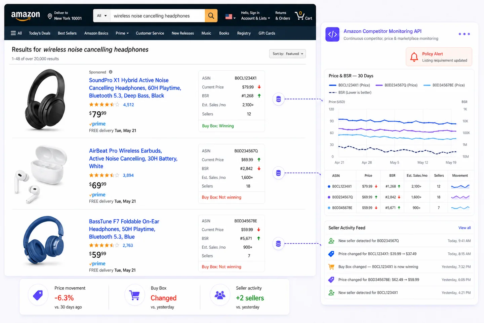
Task: Click View all in Seller Activity Feed
Action: [x=465, y=228]
